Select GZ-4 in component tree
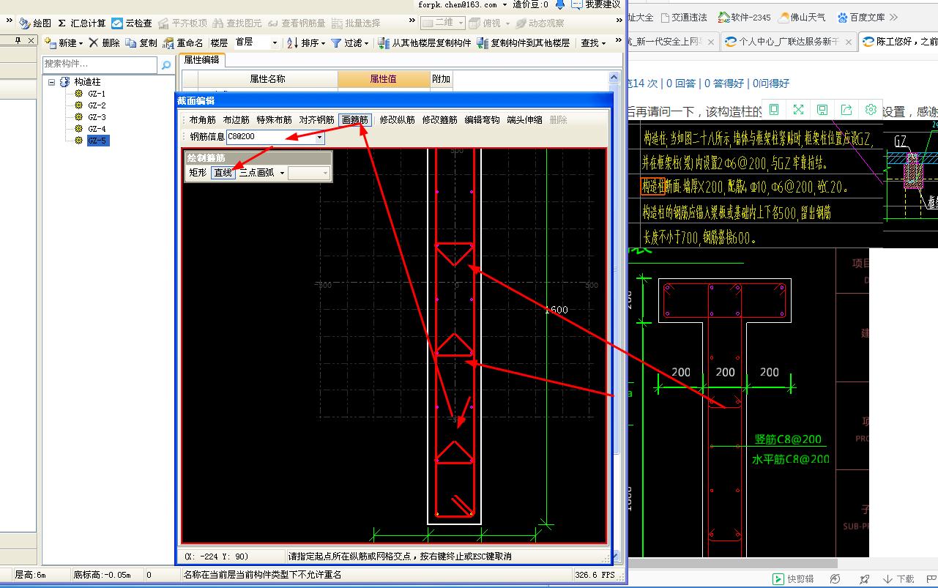The height and width of the screenshot is (588, 938). (97, 130)
